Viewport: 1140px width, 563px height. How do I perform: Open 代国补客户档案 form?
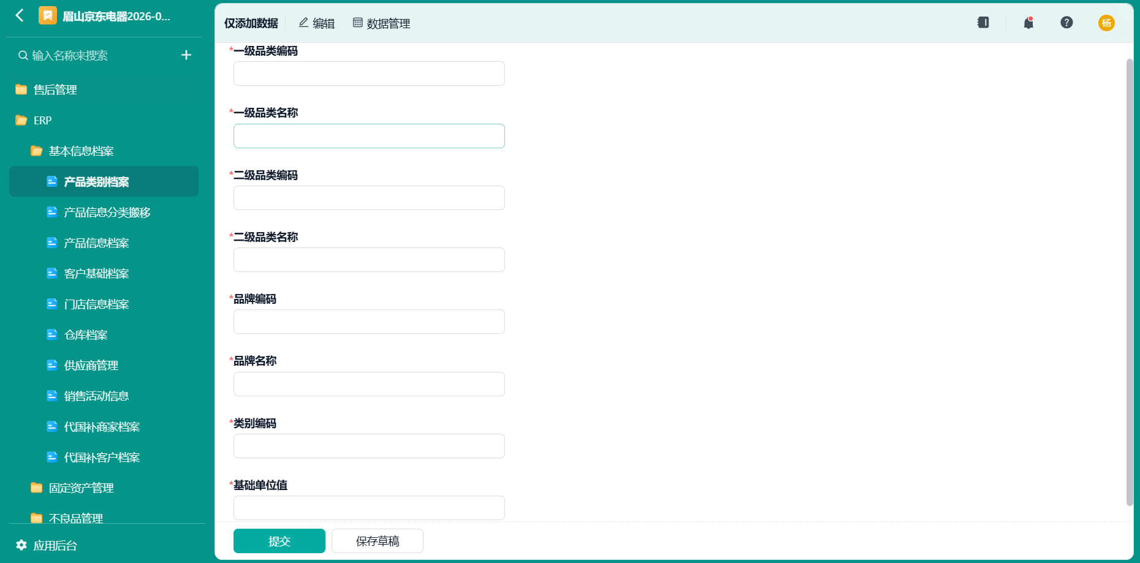point(104,458)
